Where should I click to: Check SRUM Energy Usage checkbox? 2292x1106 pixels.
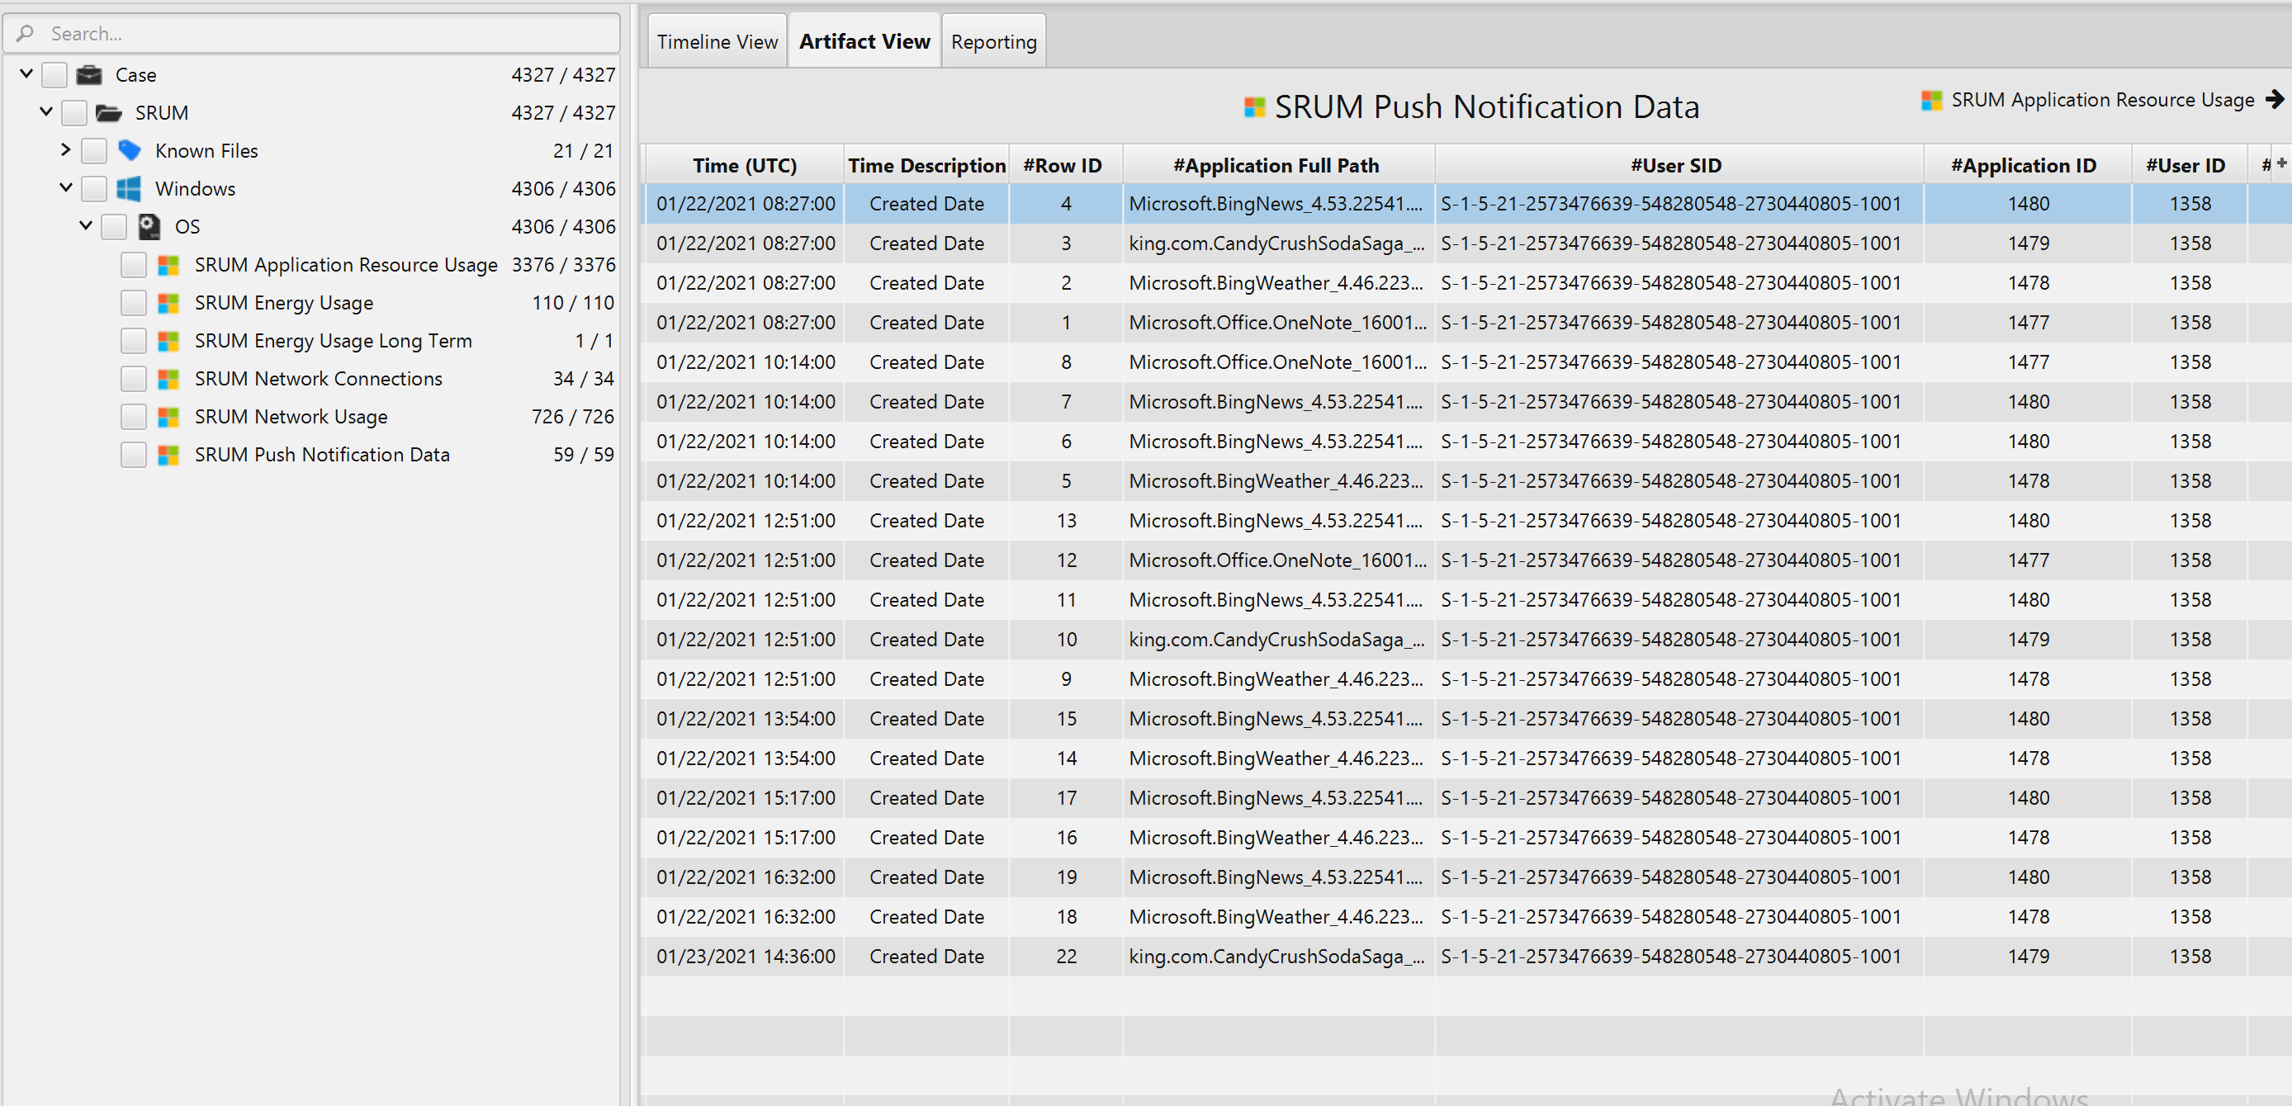click(x=134, y=304)
